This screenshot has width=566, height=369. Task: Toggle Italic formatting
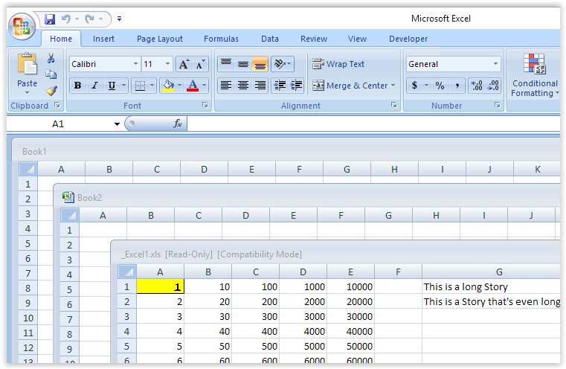coord(94,86)
